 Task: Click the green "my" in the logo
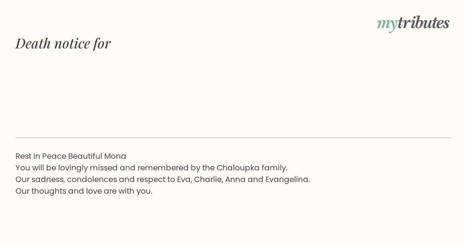click(x=387, y=24)
